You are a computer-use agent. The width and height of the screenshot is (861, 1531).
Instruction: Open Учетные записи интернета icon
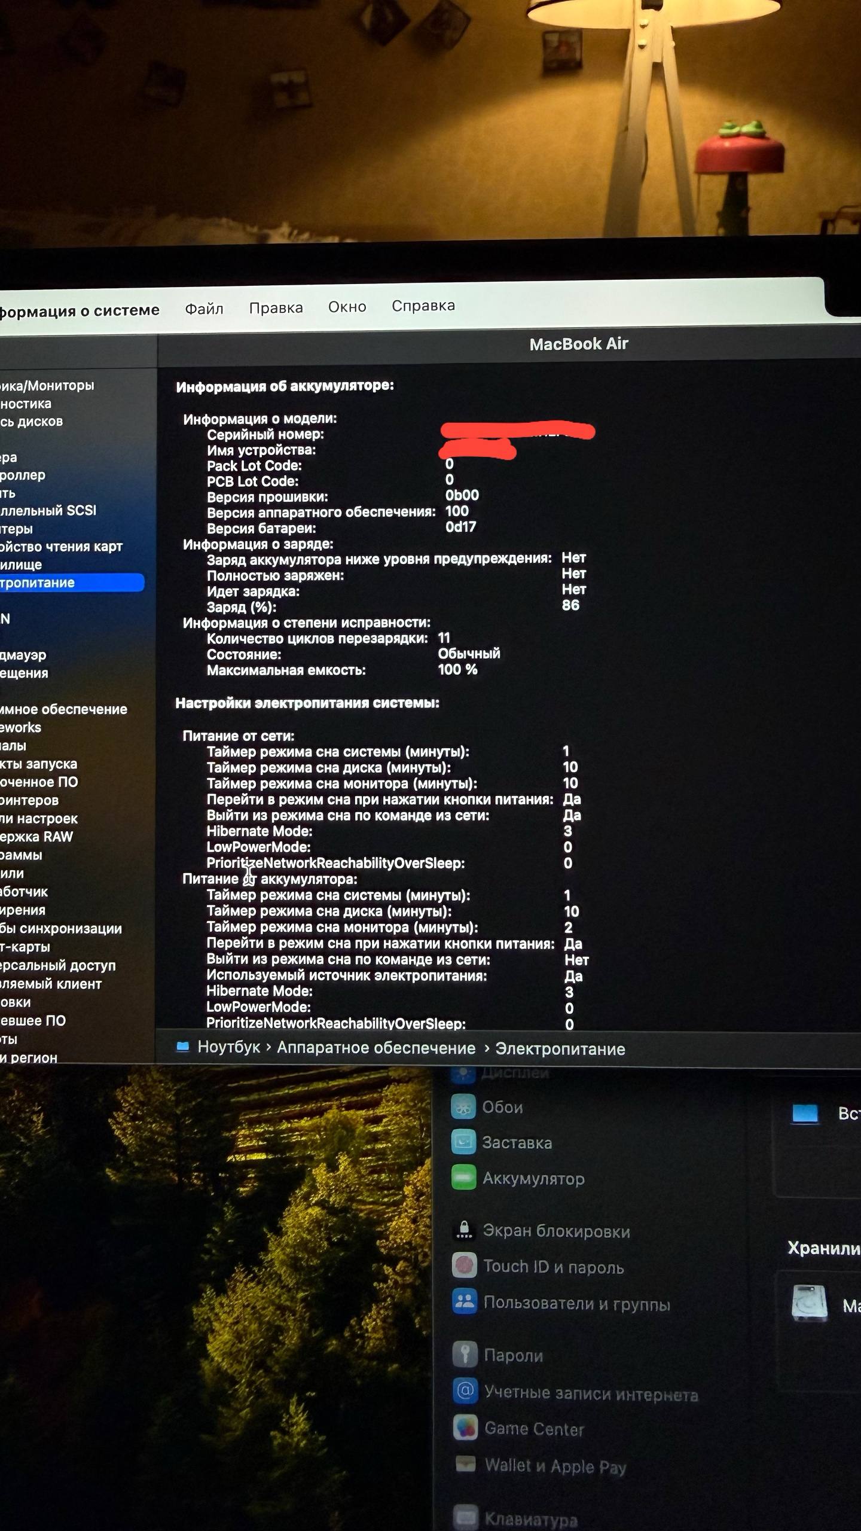tap(465, 1390)
